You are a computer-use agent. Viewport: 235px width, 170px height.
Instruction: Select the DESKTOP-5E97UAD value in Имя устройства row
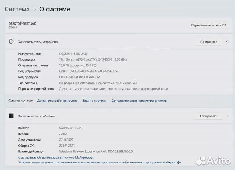pyautogui.click(x=73, y=54)
